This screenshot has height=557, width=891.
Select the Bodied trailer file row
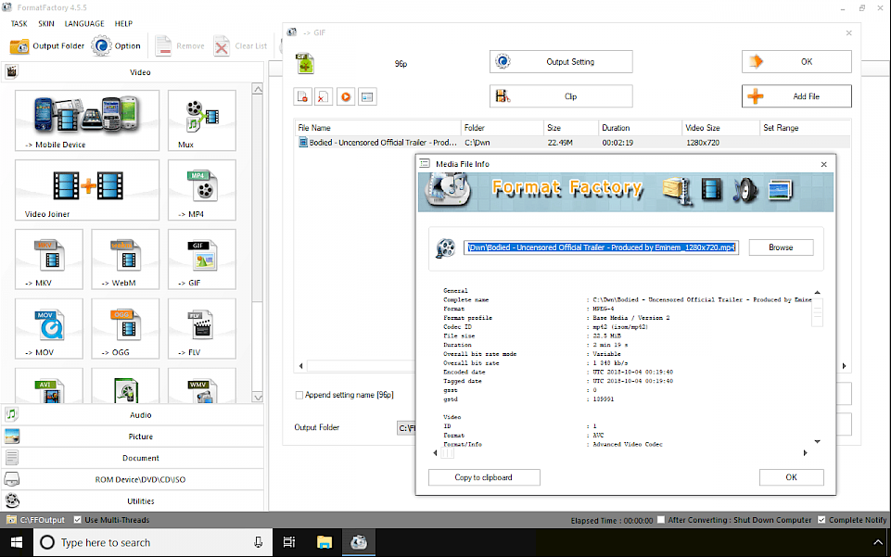(x=572, y=143)
